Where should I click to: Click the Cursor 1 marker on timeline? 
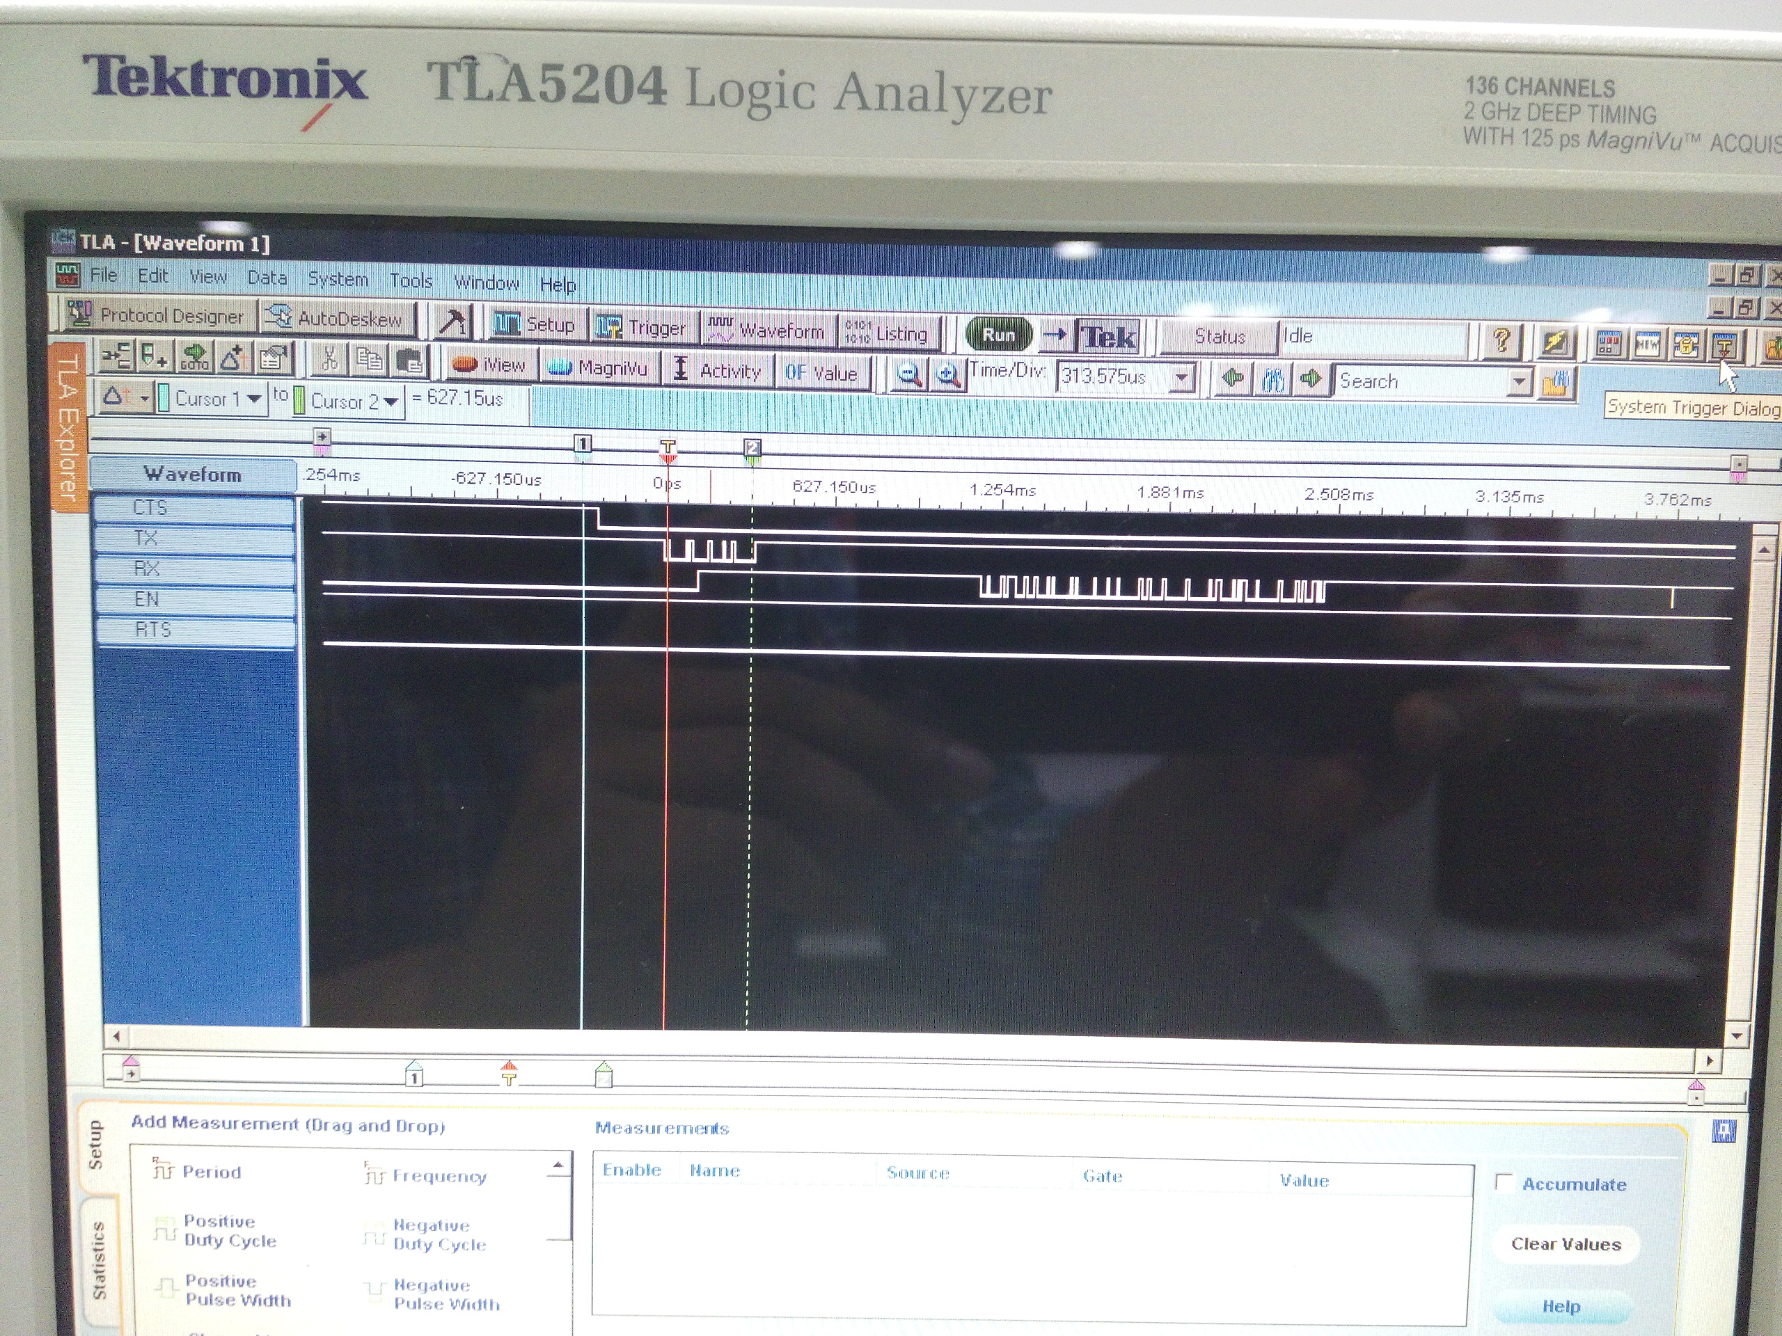click(583, 445)
